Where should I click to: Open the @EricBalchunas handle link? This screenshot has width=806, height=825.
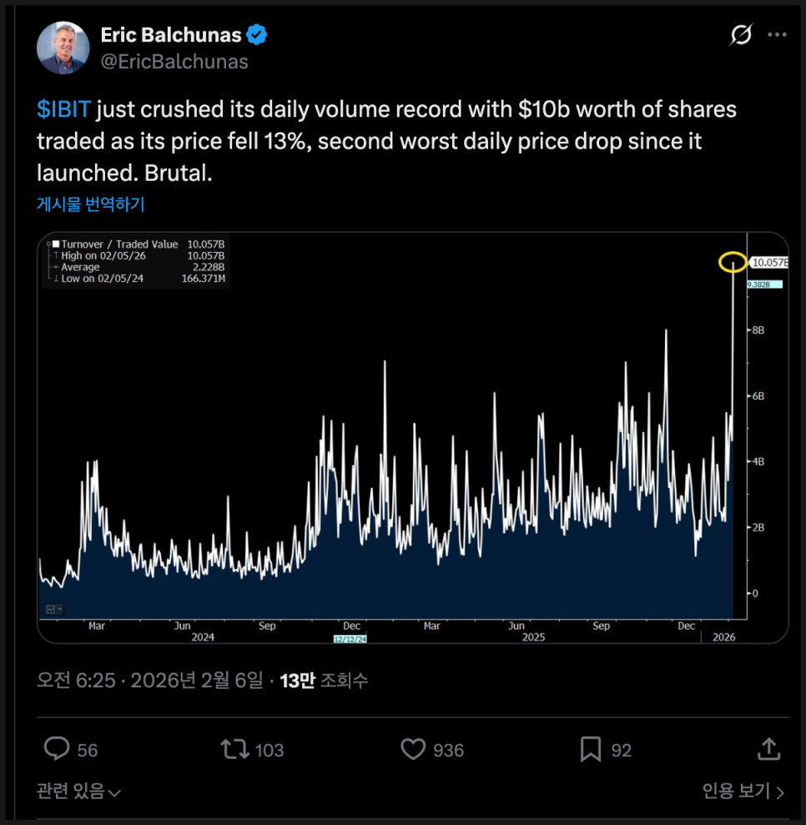(x=174, y=61)
